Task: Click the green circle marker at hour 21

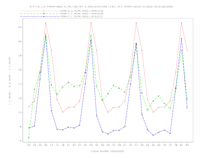Action: [68, 82]
